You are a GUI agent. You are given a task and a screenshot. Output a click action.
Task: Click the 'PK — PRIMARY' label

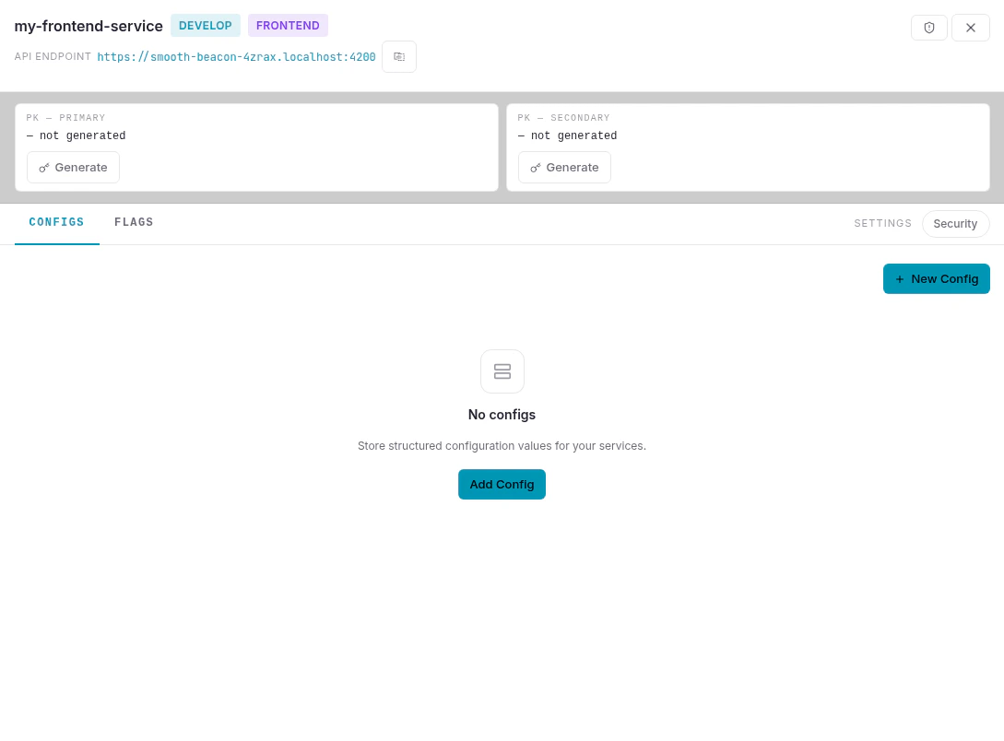click(65, 118)
